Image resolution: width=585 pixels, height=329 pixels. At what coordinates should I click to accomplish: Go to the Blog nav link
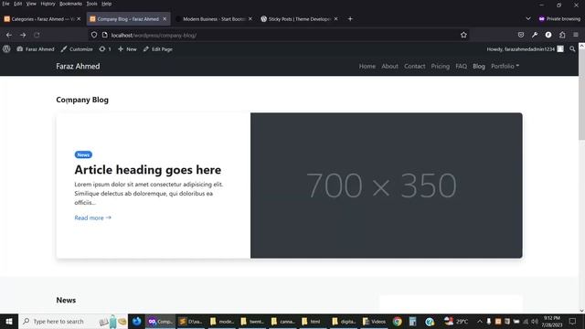(x=479, y=66)
